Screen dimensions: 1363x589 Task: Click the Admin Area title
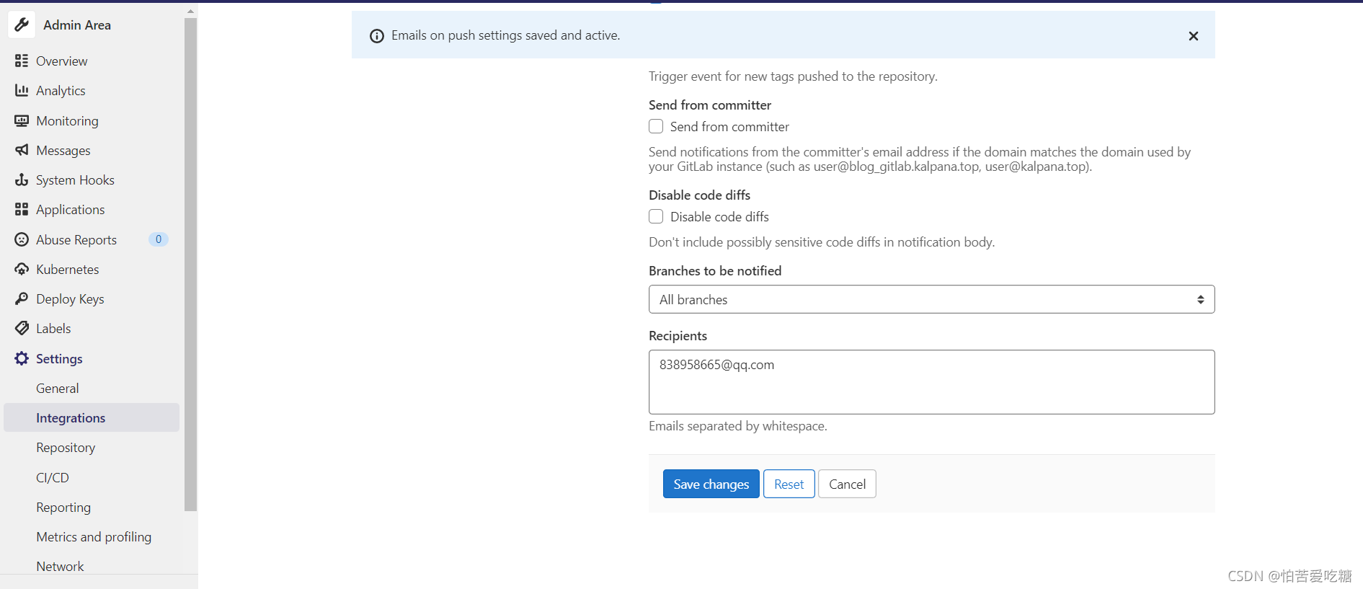[77, 25]
